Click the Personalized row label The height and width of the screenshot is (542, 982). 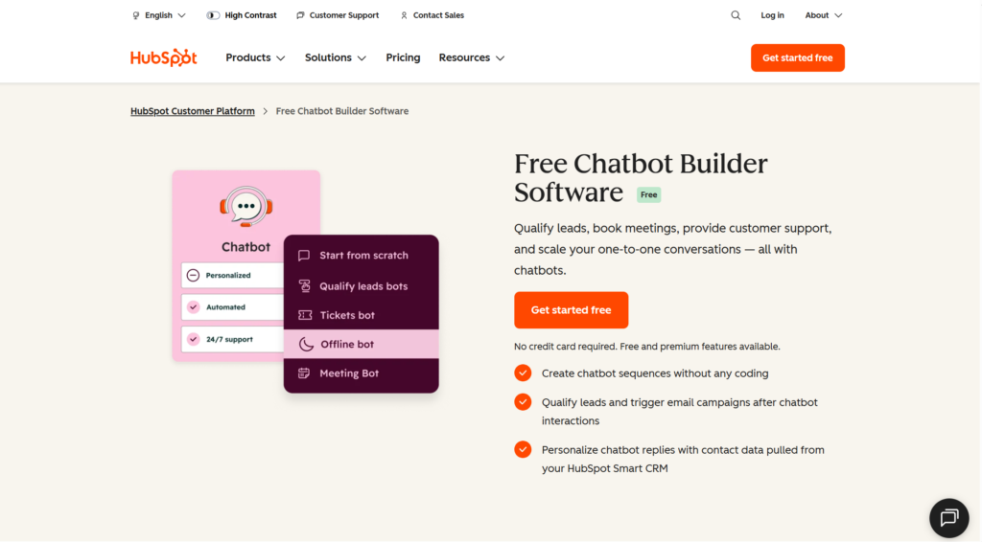pos(228,275)
